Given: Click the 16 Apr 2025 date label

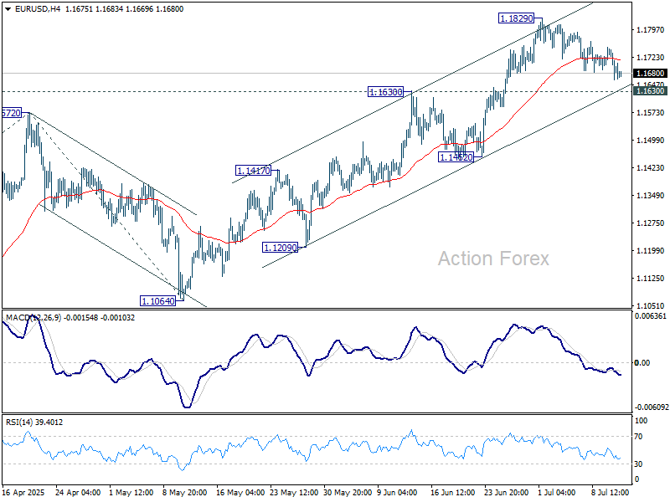Looking at the screenshot, I should tap(23, 493).
